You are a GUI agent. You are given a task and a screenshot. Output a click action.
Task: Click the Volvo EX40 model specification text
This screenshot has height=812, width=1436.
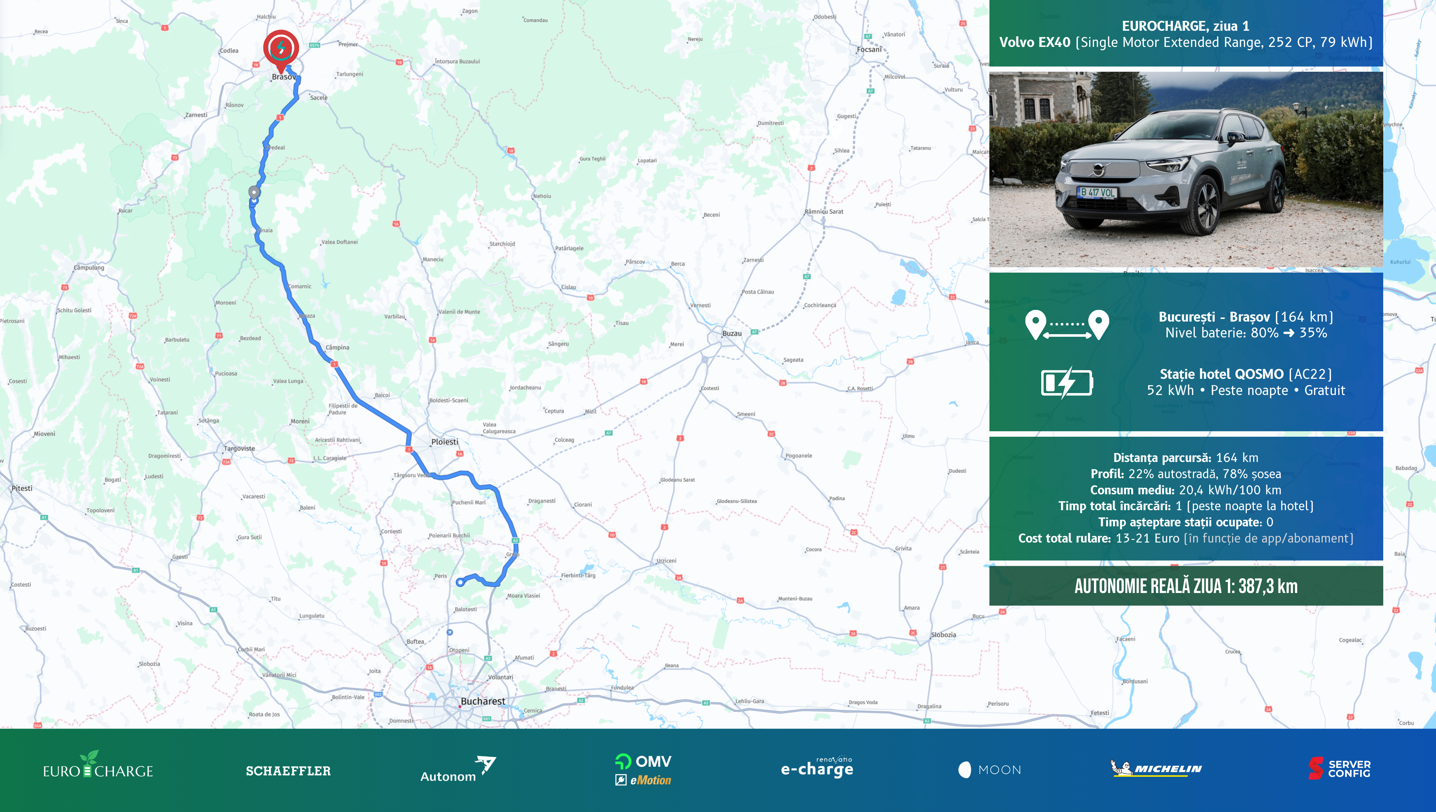1186,42
